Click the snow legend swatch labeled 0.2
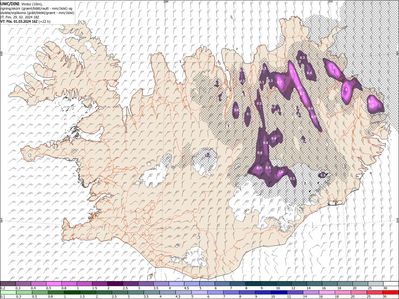Image resolution: width=399 pixels, height=299 pixels. [x=8, y=284]
